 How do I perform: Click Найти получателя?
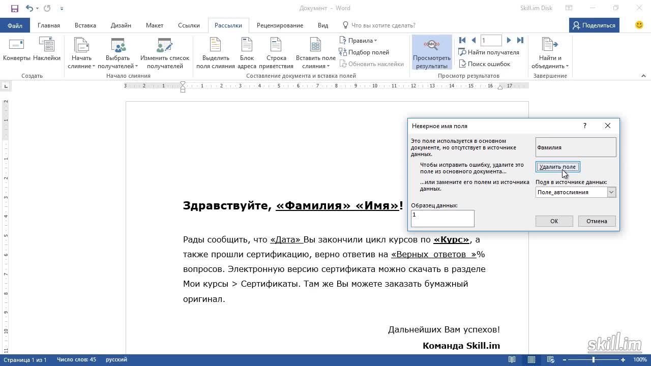pos(489,52)
